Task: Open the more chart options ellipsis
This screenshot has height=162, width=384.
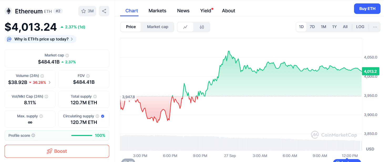Action: (375, 27)
